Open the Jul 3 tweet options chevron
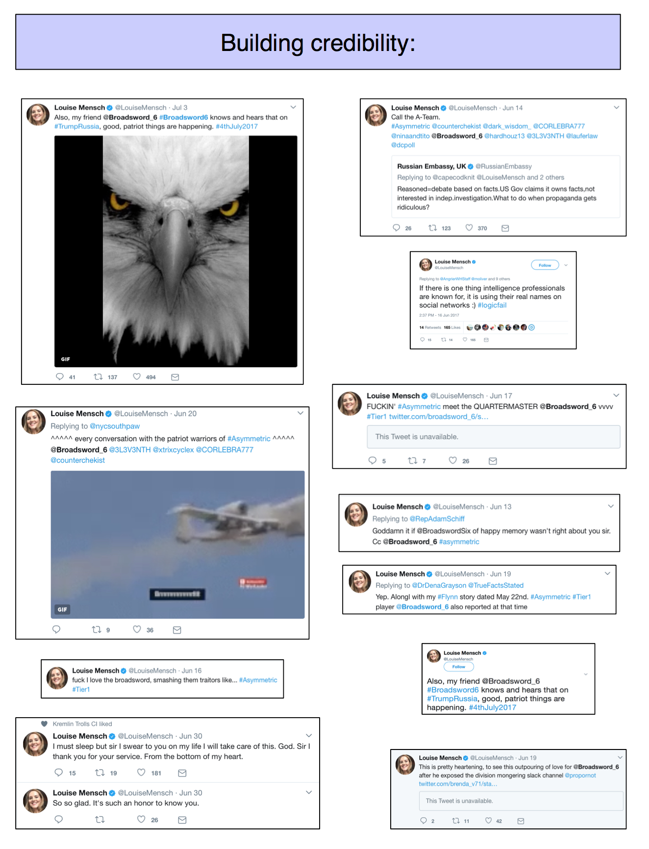Image resolution: width=649 pixels, height=849 pixels. (293, 107)
